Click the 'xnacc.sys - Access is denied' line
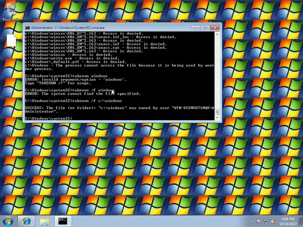 tap(96, 48)
